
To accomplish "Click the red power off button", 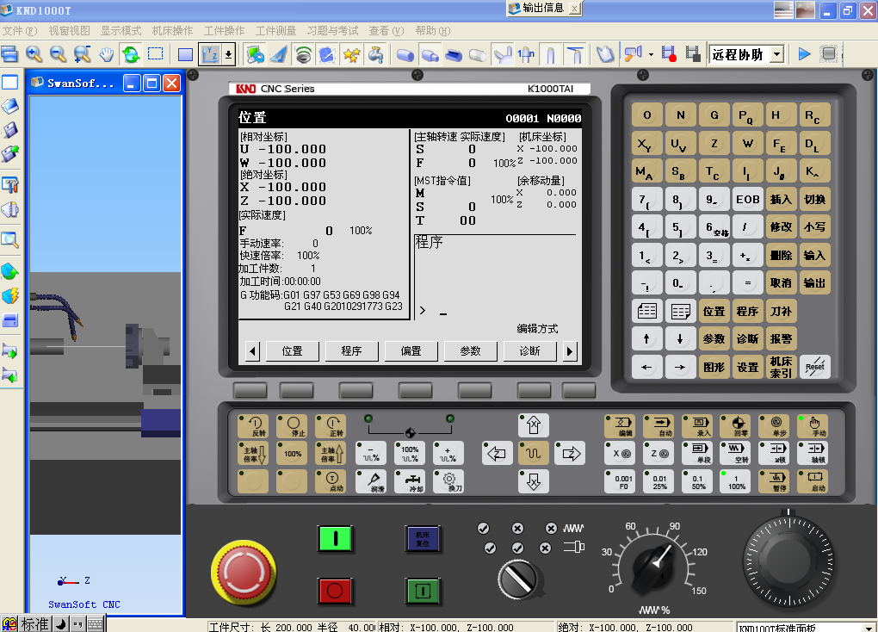I will [x=335, y=591].
